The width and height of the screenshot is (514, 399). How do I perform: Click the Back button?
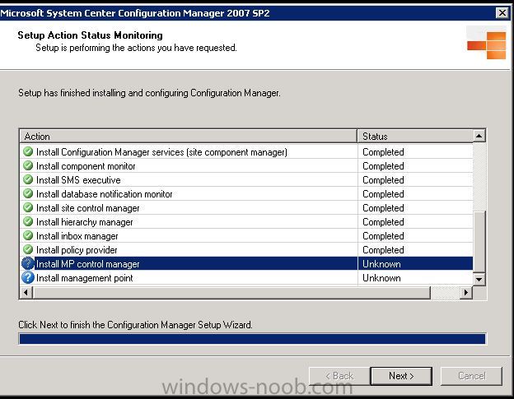coord(339,376)
